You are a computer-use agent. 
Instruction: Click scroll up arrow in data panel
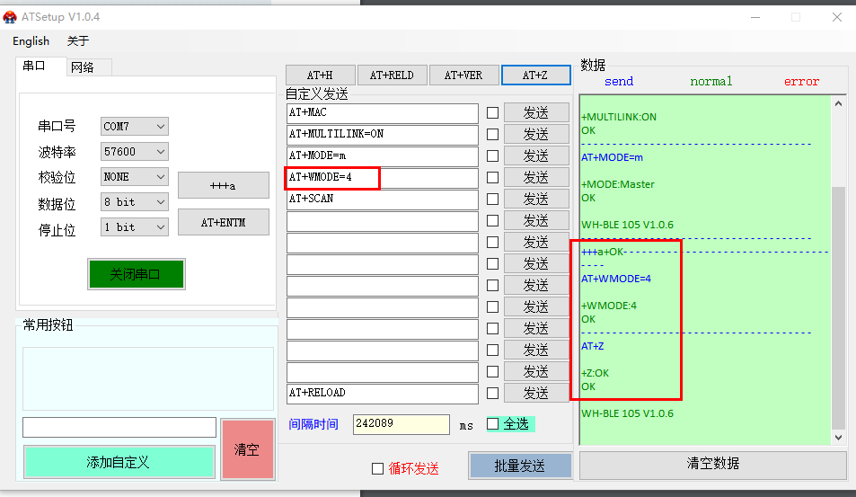click(x=837, y=103)
